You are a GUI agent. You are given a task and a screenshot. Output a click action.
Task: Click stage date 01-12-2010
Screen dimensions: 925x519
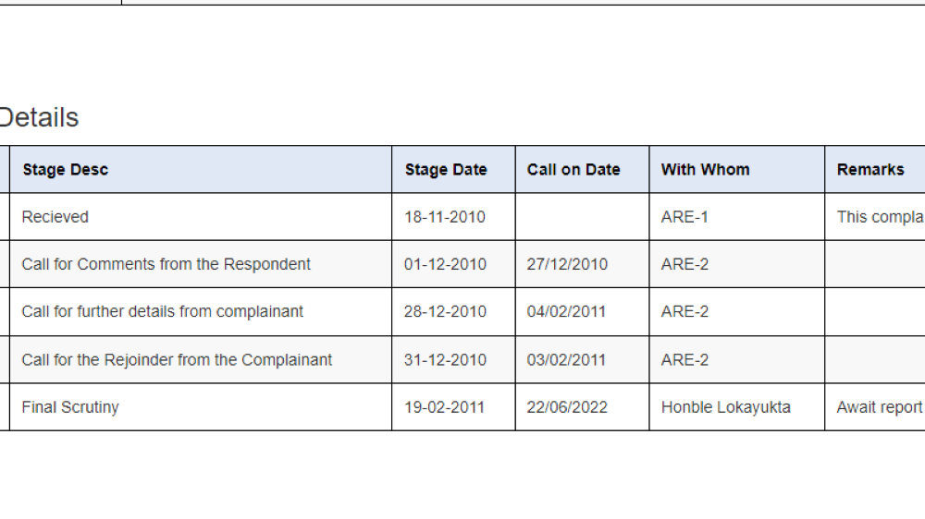coord(445,264)
